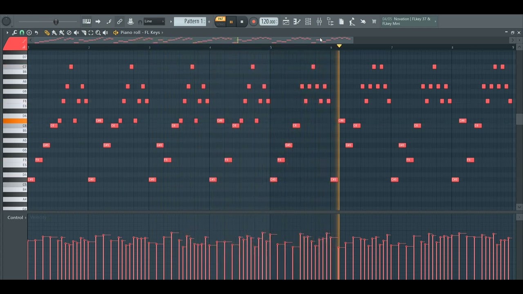This screenshot has height=294, width=523.
Task: Select the Paint brush tool
Action: point(54,33)
